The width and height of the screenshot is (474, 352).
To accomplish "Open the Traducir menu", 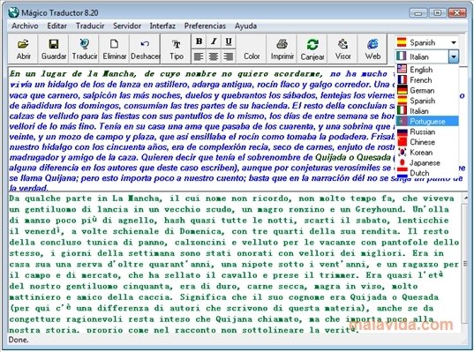I will coord(90,26).
